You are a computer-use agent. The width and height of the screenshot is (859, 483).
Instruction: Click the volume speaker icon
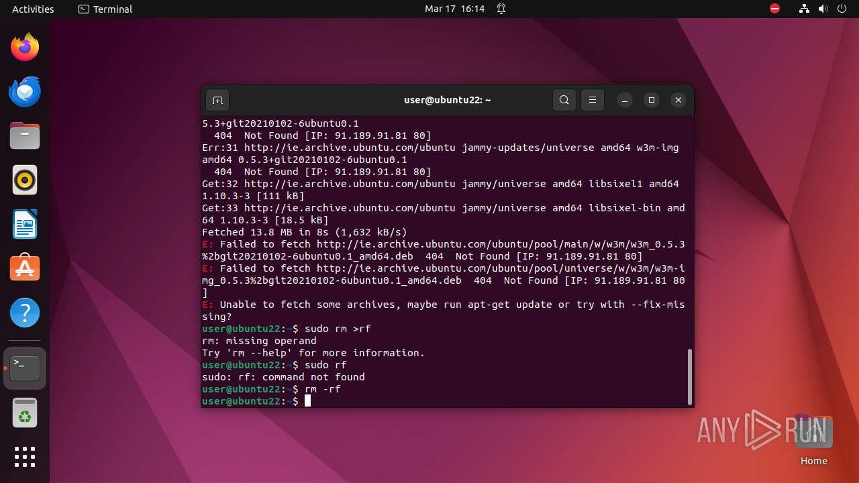click(823, 9)
